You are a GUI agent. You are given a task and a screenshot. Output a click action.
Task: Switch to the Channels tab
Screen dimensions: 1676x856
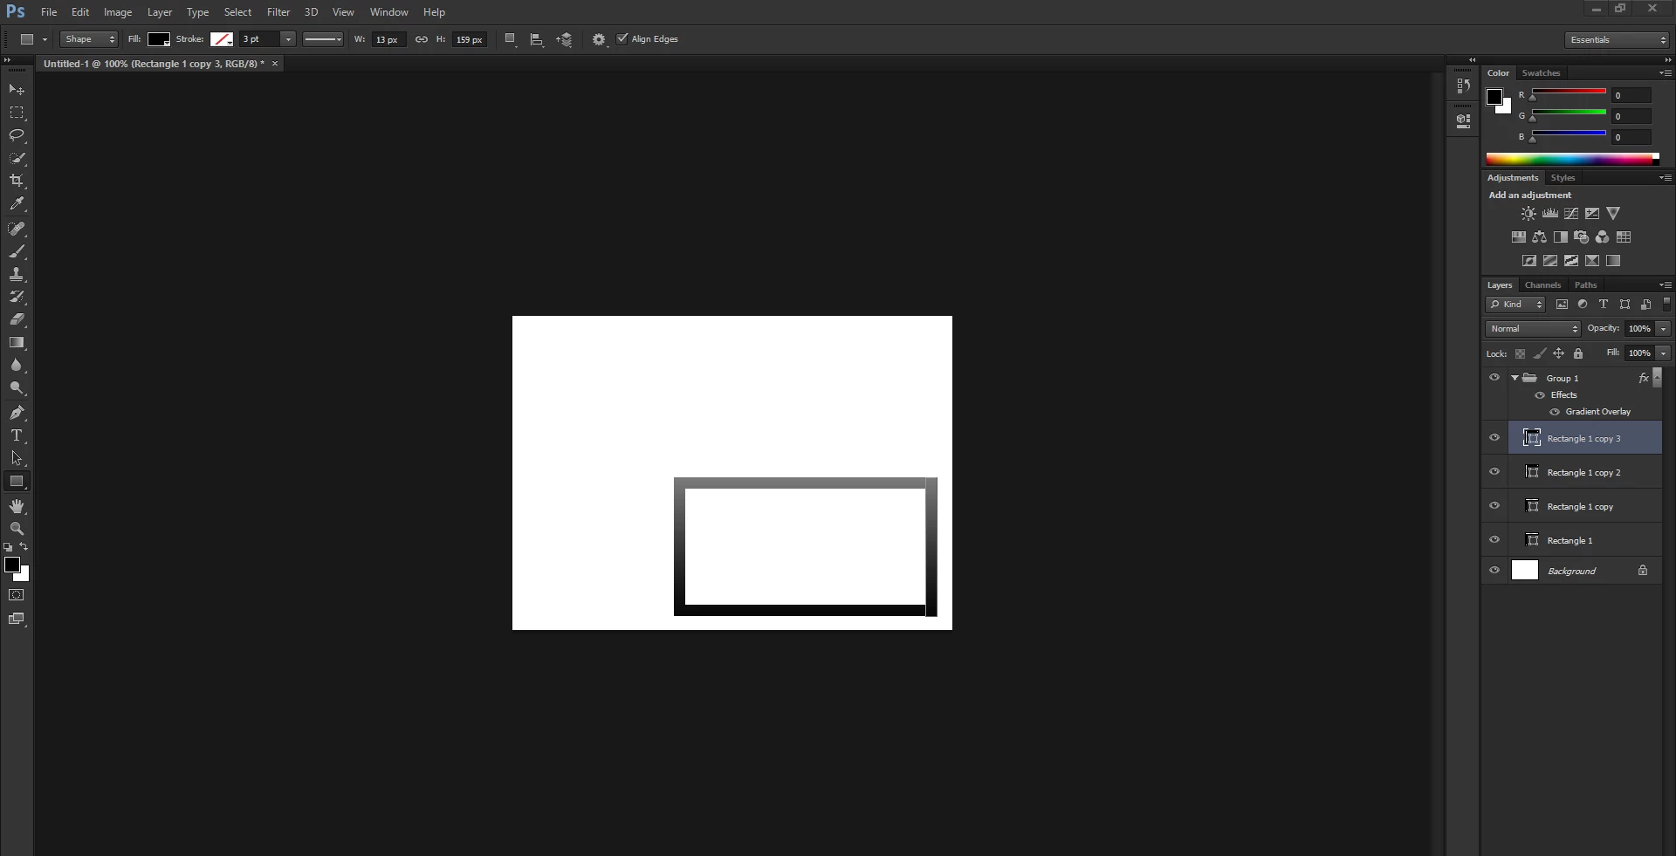pyautogui.click(x=1542, y=285)
